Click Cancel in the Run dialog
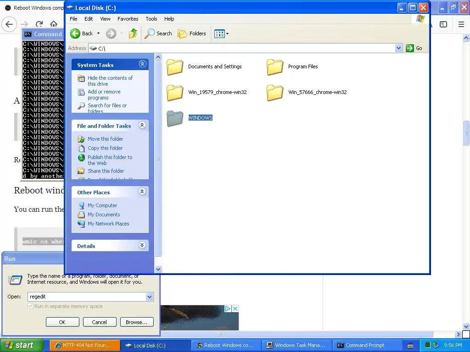The width and height of the screenshot is (470, 352). 100,322
